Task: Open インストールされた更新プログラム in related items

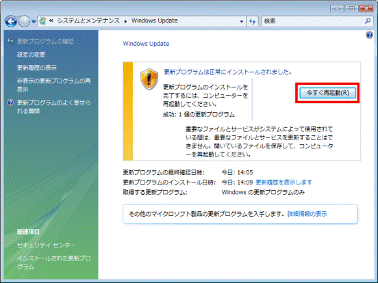Action: pyautogui.click(x=54, y=262)
